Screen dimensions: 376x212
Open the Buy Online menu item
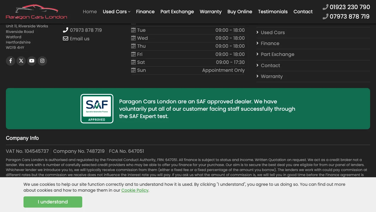[240, 11]
